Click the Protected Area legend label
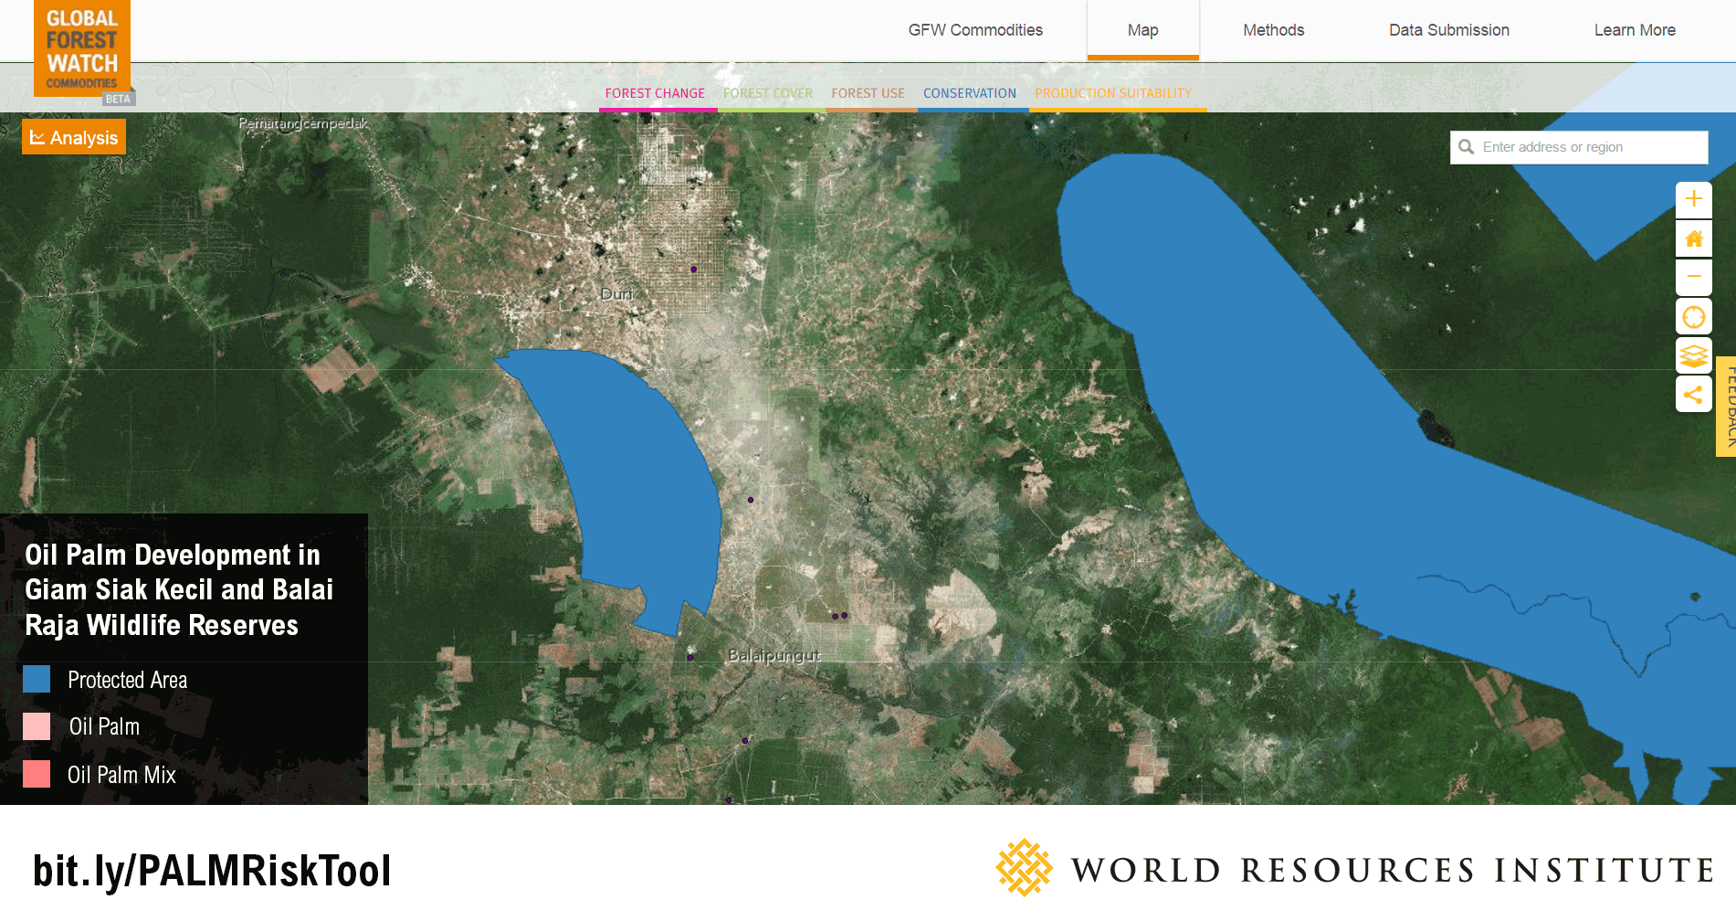Screen dimensions: 1736x921 [x=127, y=680]
